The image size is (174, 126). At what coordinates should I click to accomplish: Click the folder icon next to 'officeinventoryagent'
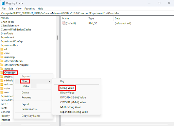click(2, 65)
